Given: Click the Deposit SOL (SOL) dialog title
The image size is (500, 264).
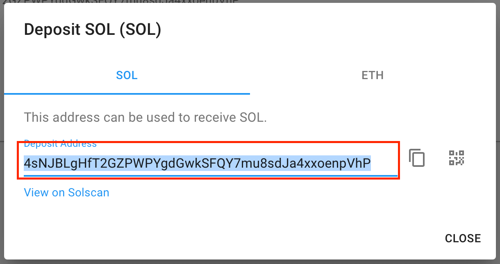Looking at the screenshot, I should pos(93,30).
